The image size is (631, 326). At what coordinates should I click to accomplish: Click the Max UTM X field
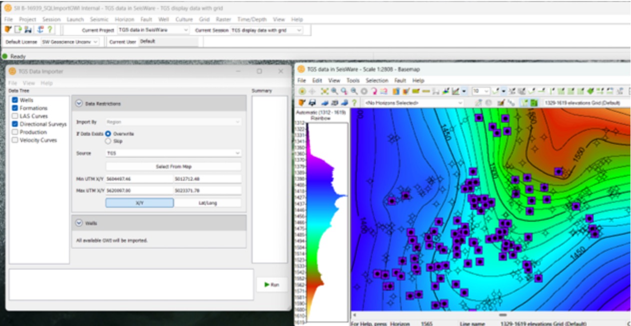point(139,190)
